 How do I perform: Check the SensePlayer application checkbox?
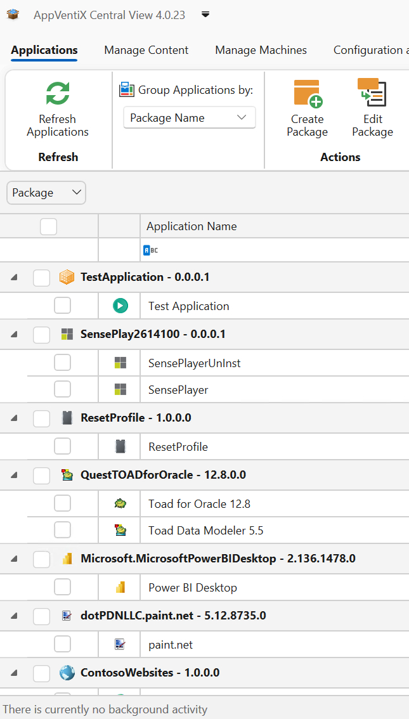click(x=62, y=389)
